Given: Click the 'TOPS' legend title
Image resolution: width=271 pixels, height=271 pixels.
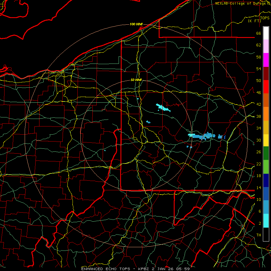Looking at the screenshot, I should pyautogui.click(x=265, y=18).
